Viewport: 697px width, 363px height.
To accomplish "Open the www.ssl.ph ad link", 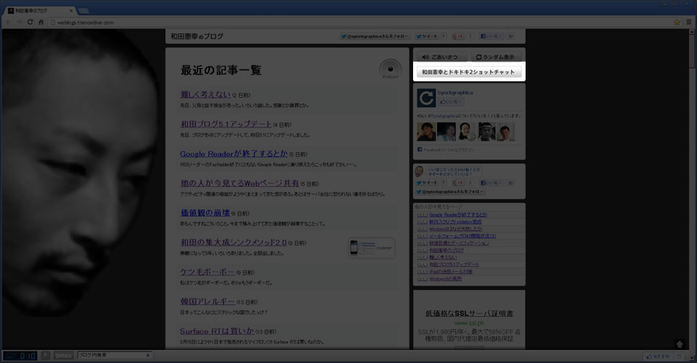I will point(469,323).
